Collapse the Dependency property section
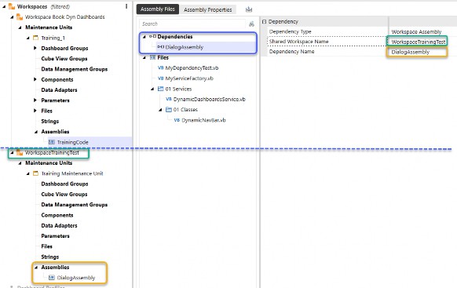This screenshot has width=457, height=288. coord(264,21)
